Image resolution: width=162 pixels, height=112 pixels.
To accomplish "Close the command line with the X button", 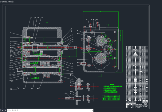I will tap(2, 110).
